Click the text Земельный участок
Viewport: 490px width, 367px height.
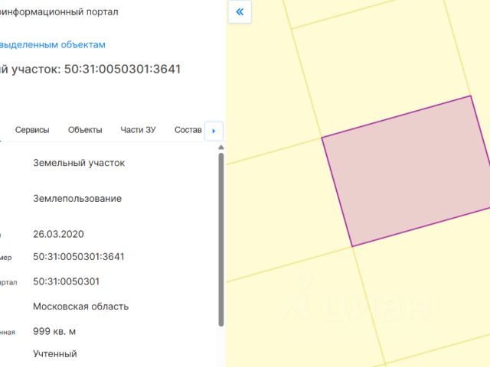tap(79, 163)
